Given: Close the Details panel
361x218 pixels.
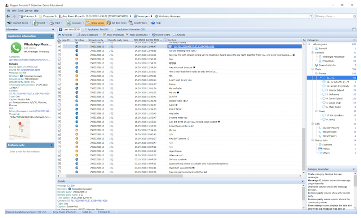Looking at the screenshot, I should click(x=303, y=182).
